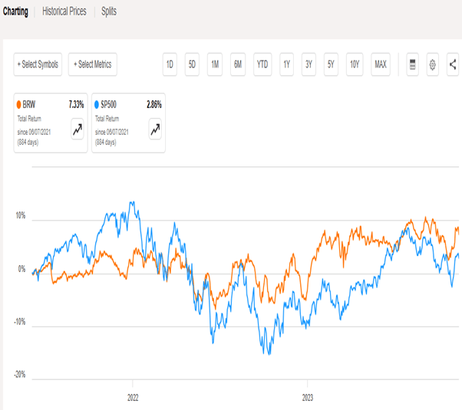Set chart range to 1D
The height and width of the screenshot is (410, 462).
(170, 65)
